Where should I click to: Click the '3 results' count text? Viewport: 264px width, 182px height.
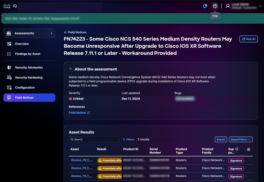(143, 139)
